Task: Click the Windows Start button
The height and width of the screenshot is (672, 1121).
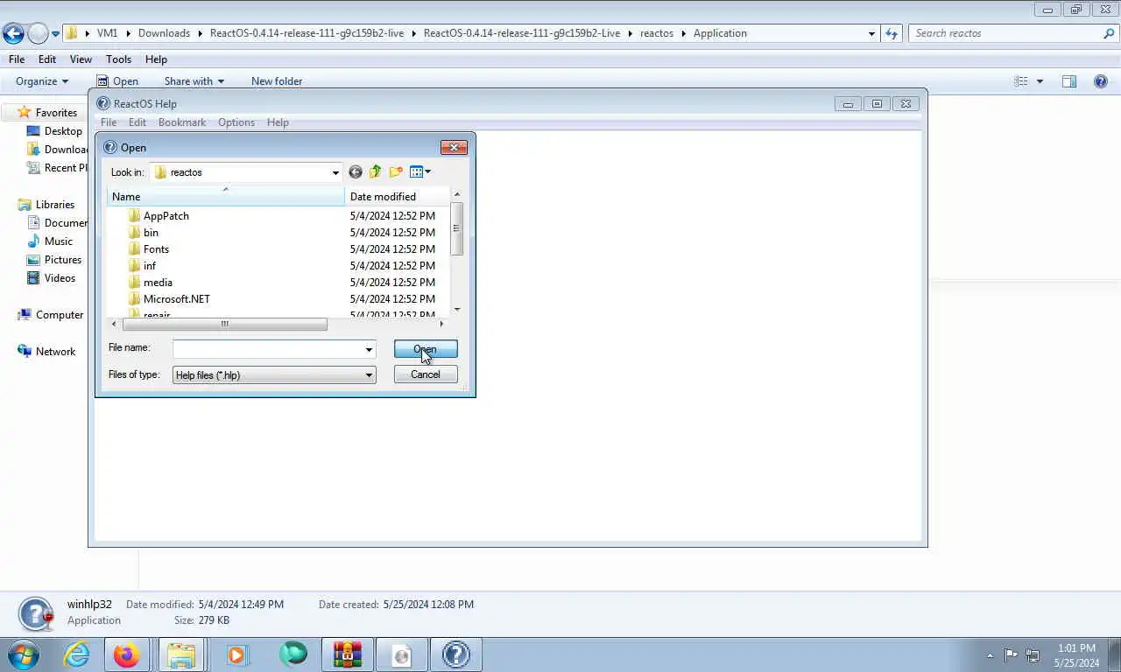Action: pos(22,654)
